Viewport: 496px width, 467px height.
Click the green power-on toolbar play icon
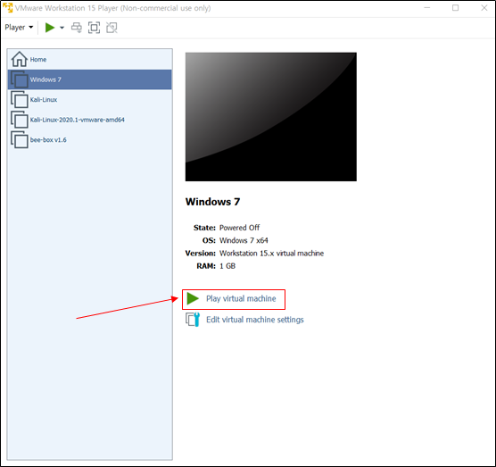click(x=50, y=28)
